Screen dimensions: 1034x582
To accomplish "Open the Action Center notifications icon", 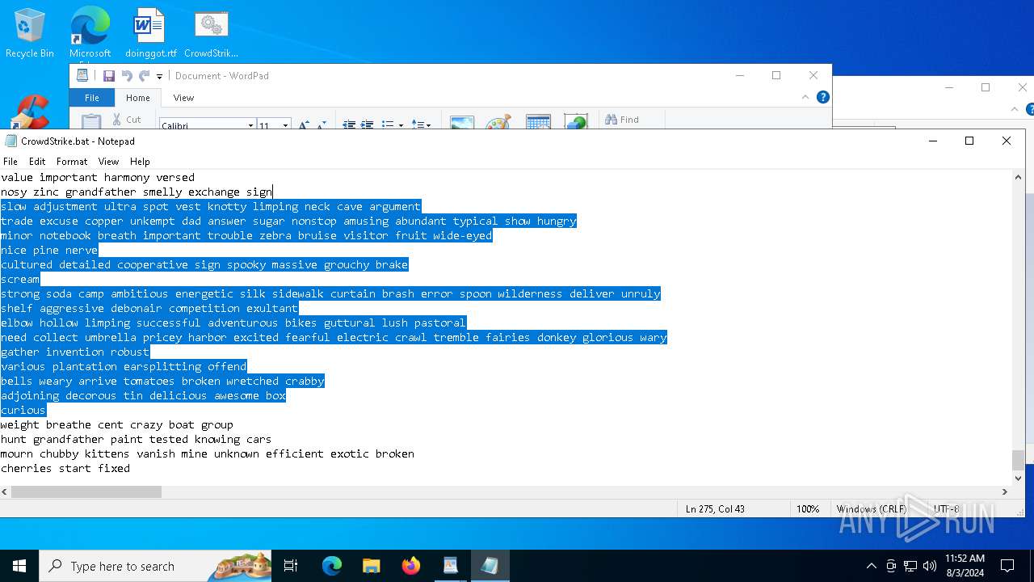I will pos(1007,566).
